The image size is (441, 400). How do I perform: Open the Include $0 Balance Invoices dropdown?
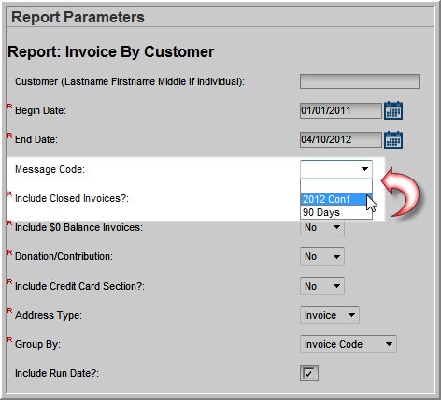(x=322, y=228)
